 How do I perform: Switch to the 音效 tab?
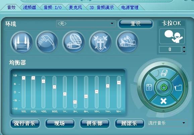tap(11, 7)
